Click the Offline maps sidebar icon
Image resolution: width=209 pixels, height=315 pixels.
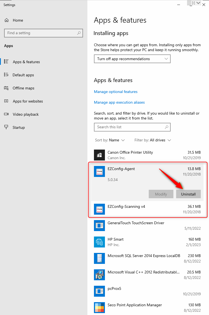coord(6,88)
